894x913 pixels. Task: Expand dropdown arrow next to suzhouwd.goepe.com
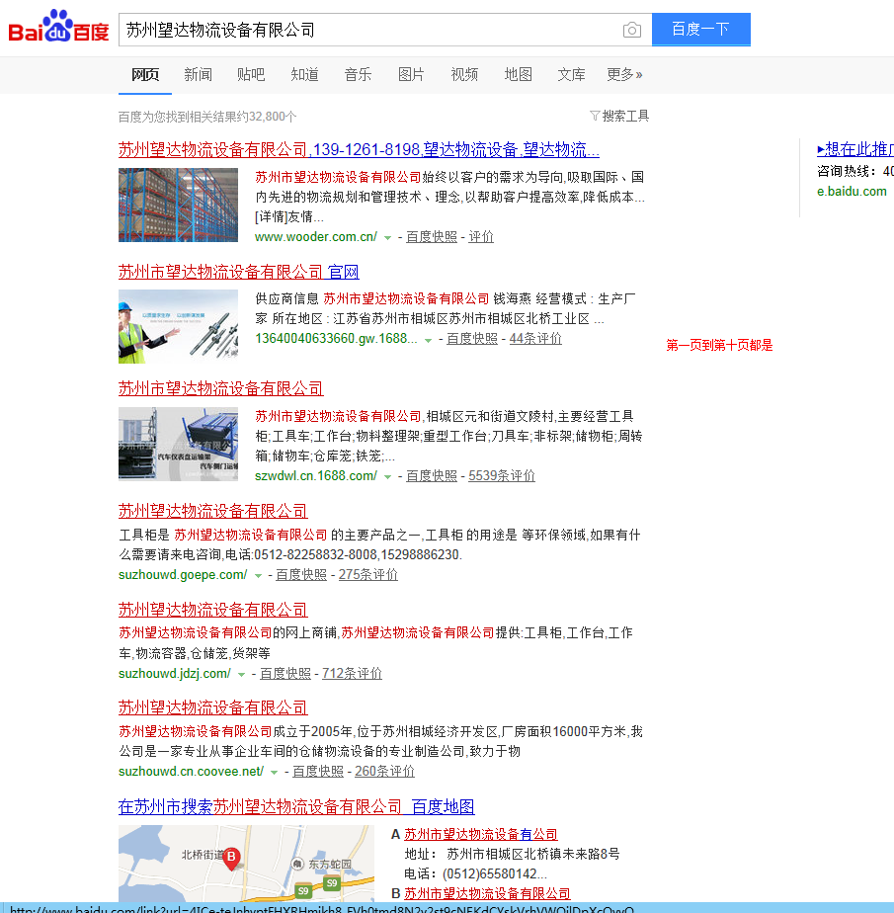click(258, 575)
